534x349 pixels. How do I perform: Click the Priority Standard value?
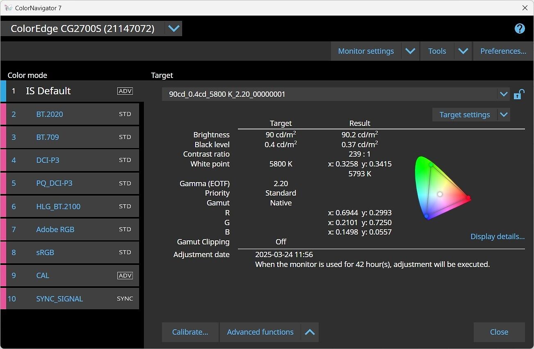pyautogui.click(x=281, y=193)
